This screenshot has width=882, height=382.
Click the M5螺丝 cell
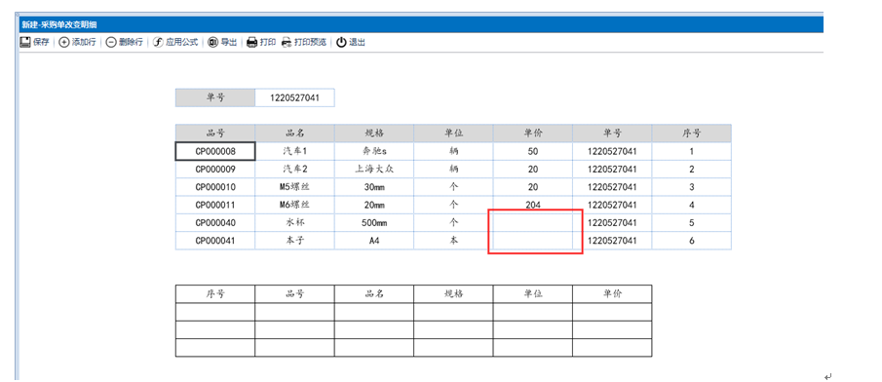tap(294, 187)
